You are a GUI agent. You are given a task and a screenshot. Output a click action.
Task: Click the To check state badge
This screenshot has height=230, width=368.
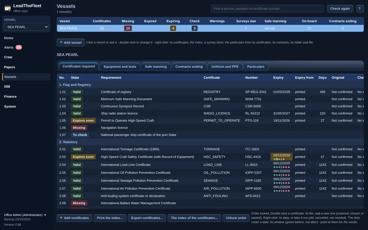80,135
